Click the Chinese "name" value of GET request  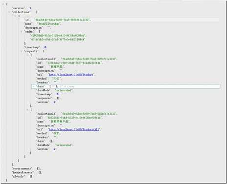pos(60,122)
